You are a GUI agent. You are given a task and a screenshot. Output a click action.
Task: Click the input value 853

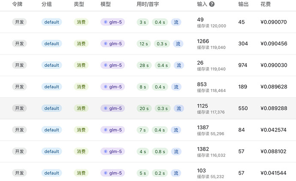tap(202, 84)
